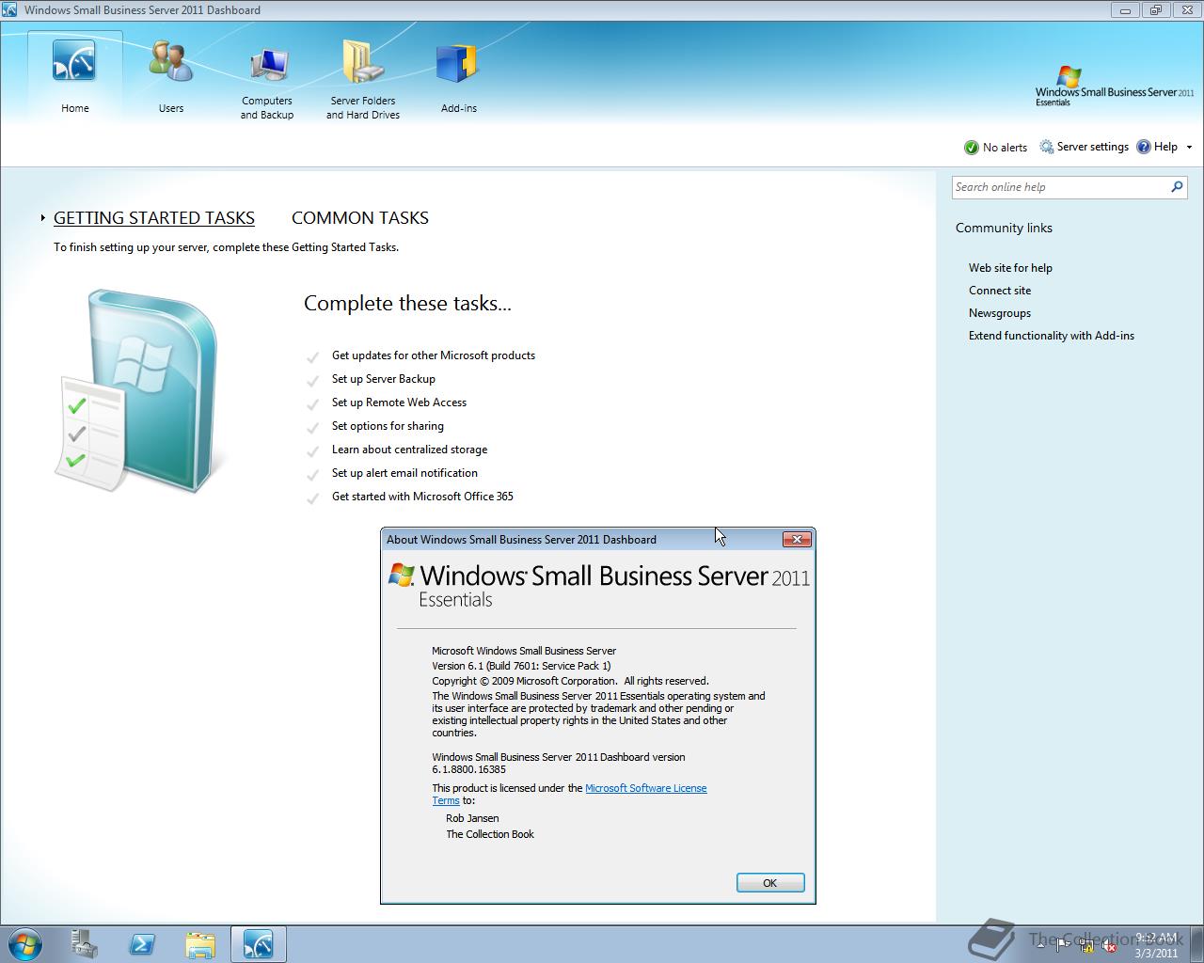Click the No alerts status icon
1204x963 pixels.
click(972, 148)
